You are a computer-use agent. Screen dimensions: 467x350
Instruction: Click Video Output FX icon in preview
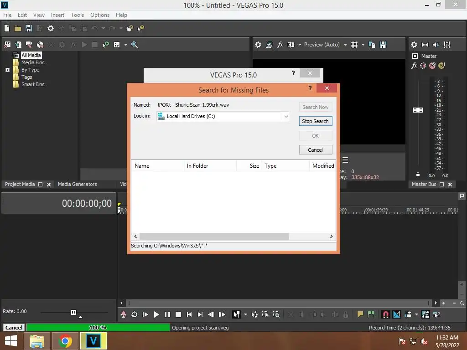(280, 45)
